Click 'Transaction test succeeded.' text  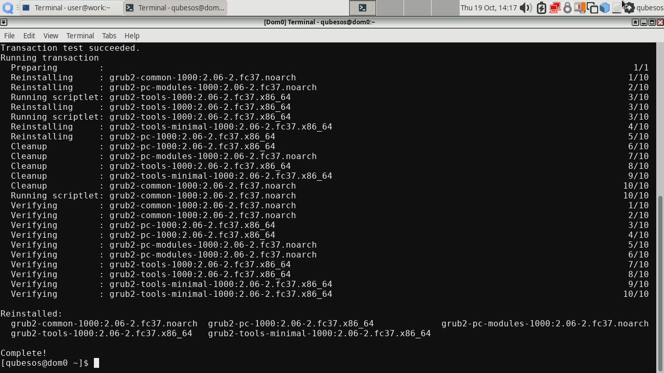tap(71, 48)
